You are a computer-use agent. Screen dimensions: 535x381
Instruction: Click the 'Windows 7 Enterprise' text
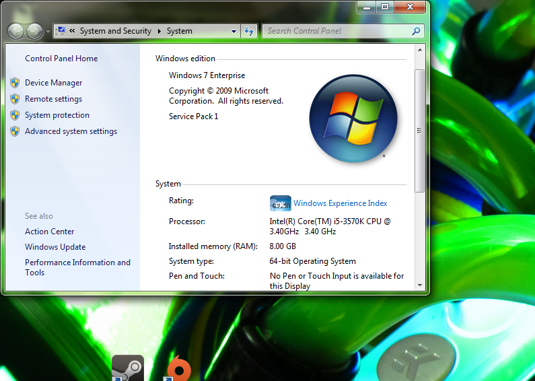pyautogui.click(x=207, y=75)
